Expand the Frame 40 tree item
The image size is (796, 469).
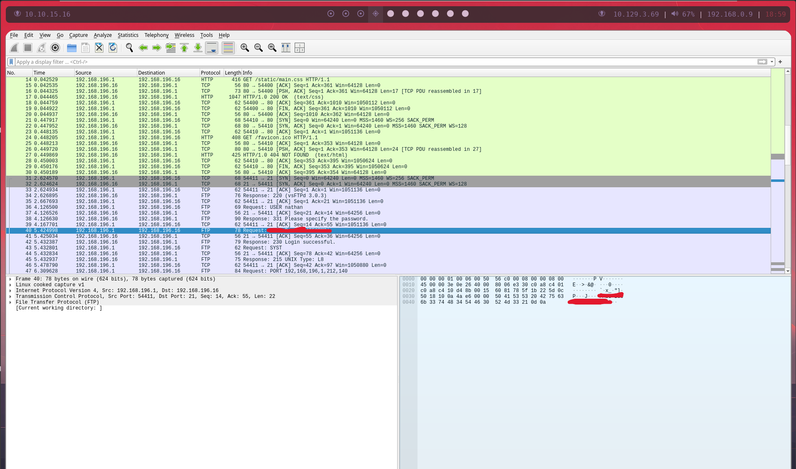click(x=10, y=279)
